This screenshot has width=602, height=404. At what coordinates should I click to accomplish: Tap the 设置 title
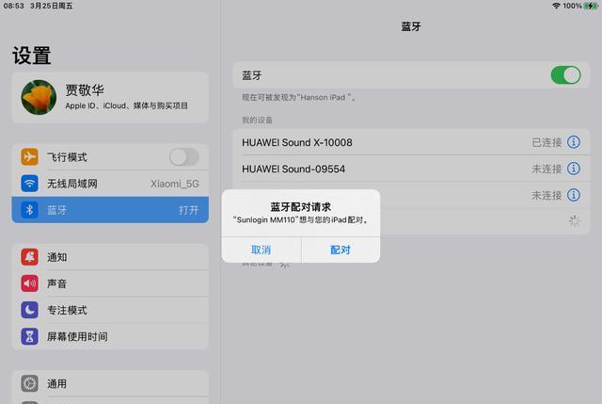31,56
